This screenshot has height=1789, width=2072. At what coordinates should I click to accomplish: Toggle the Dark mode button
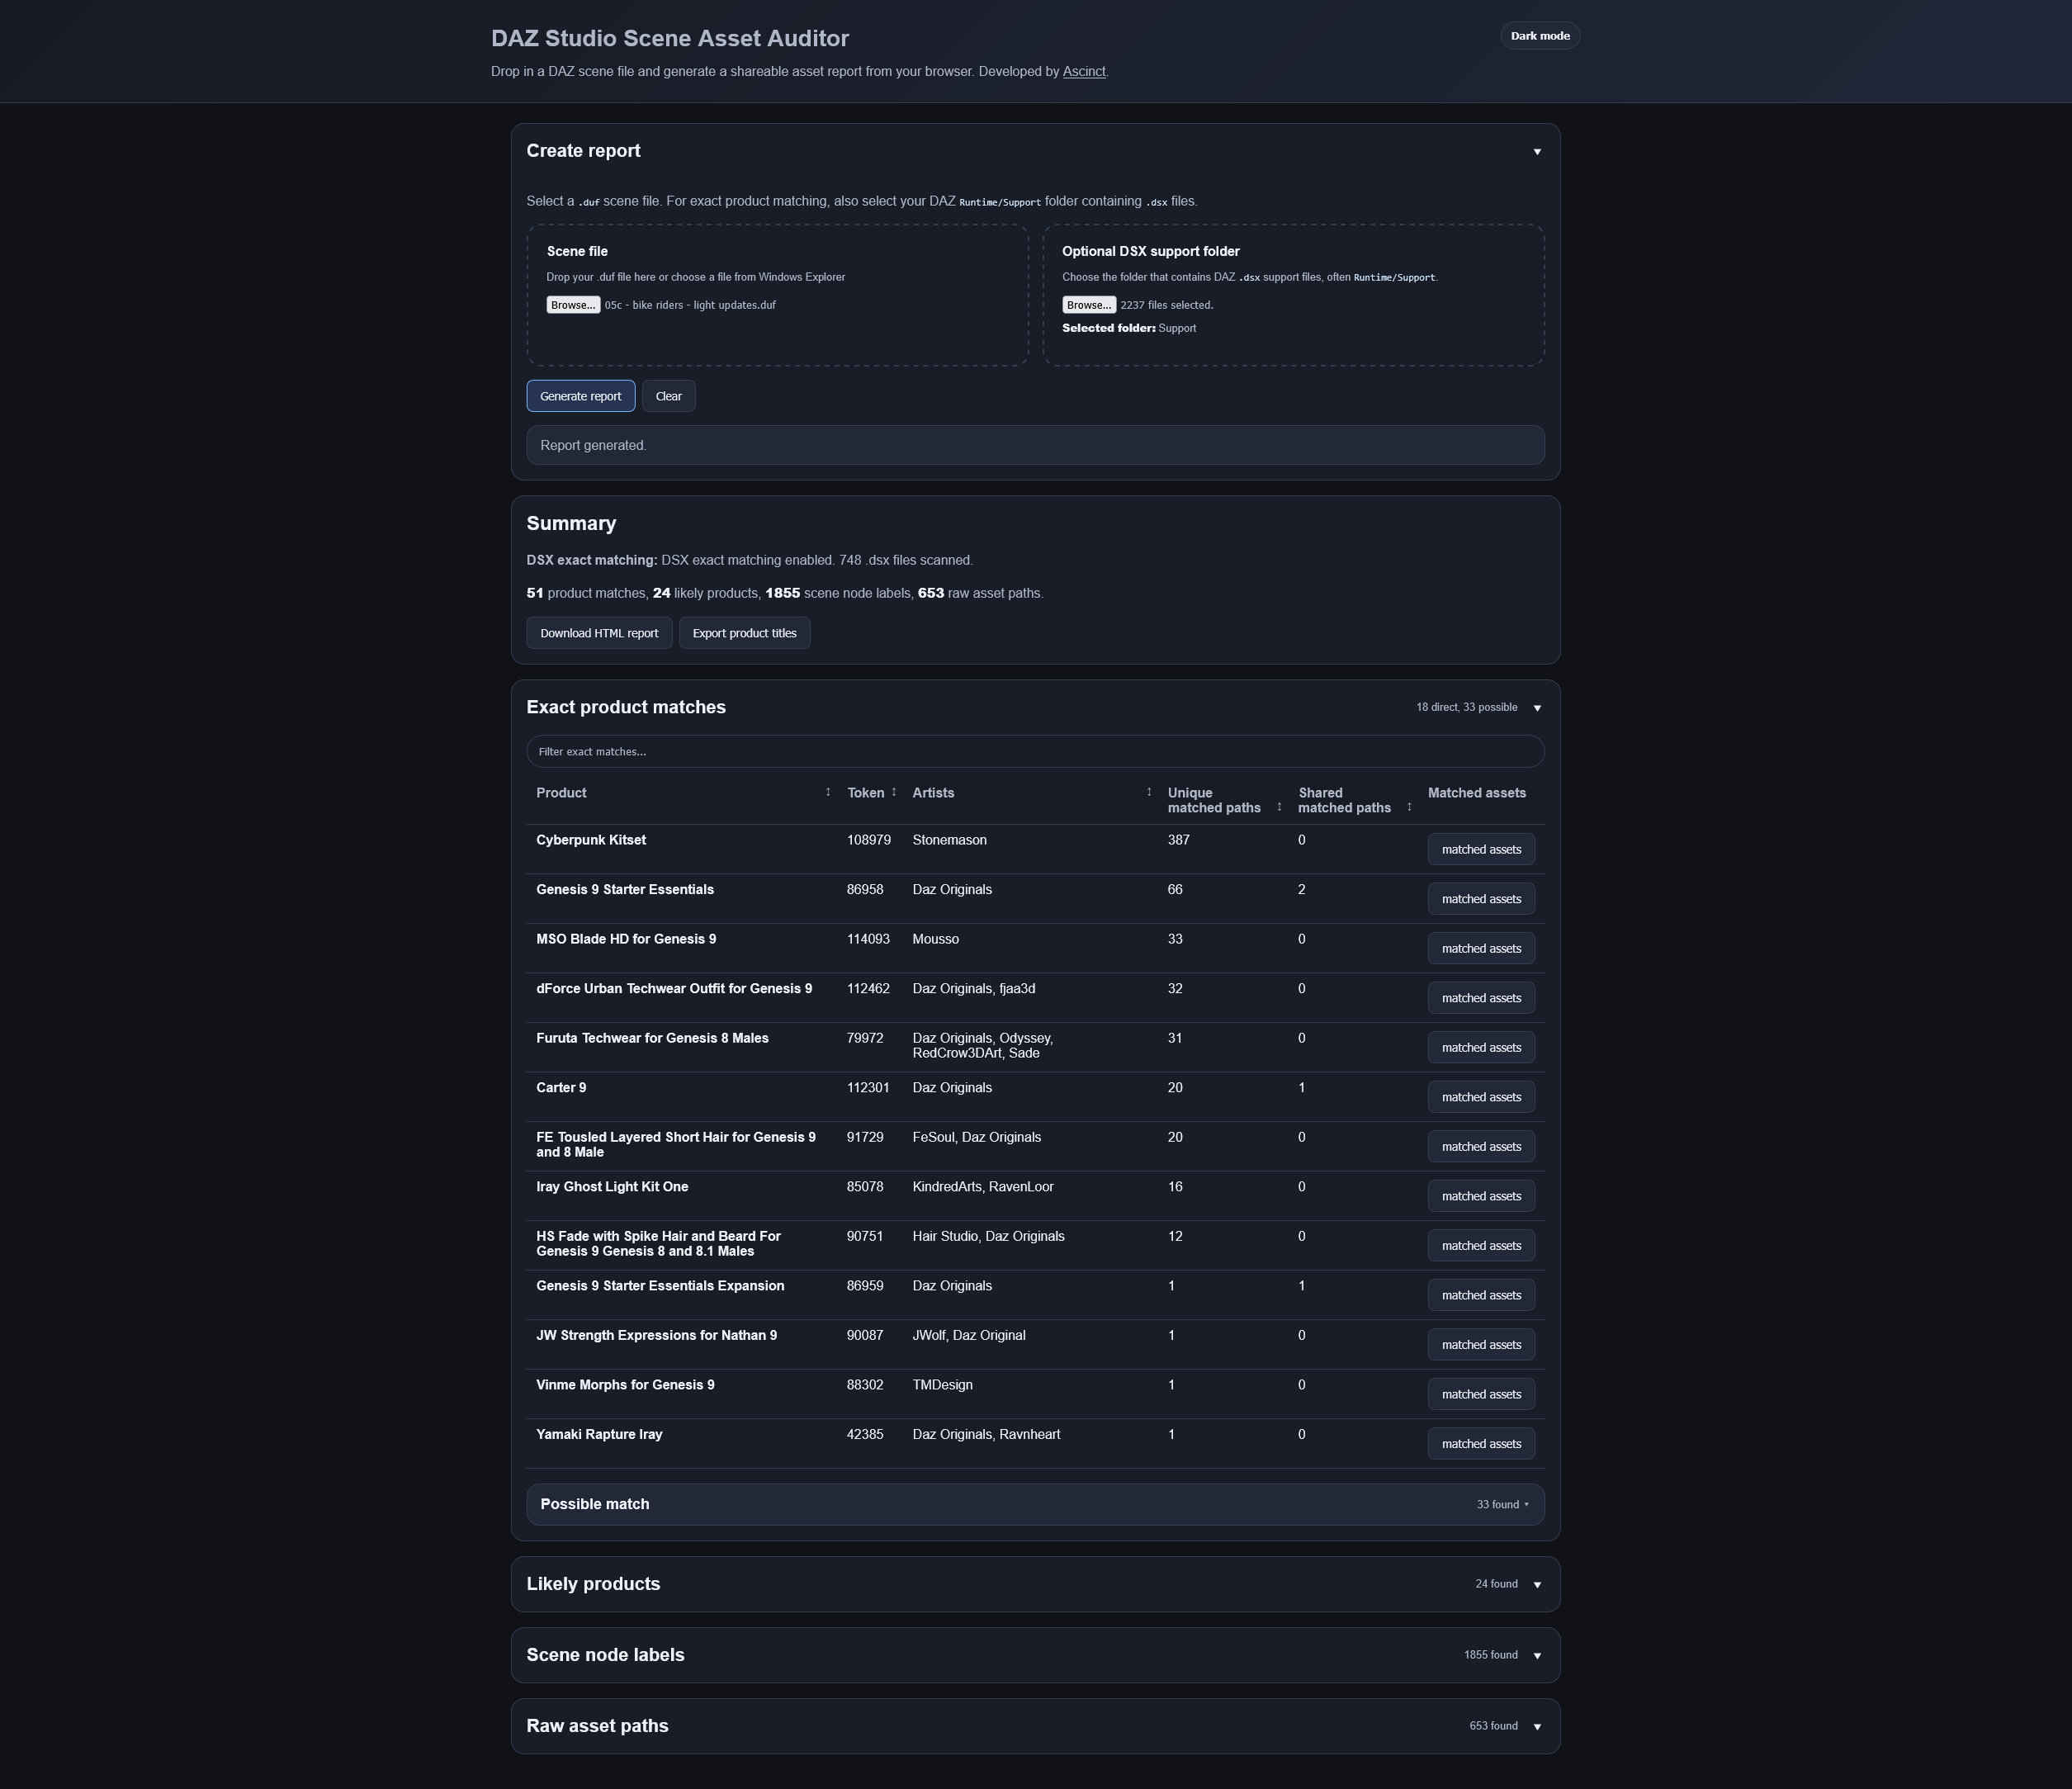1539,36
